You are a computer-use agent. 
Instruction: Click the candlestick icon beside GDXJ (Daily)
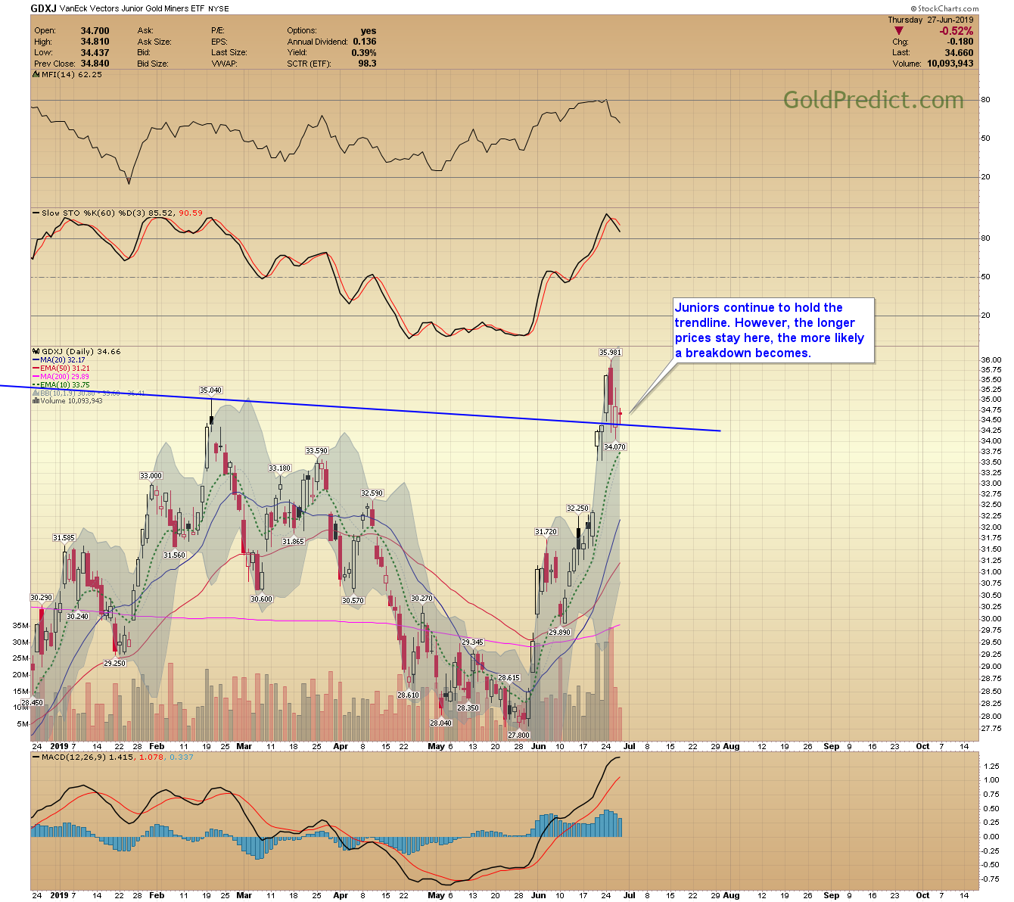[36, 351]
